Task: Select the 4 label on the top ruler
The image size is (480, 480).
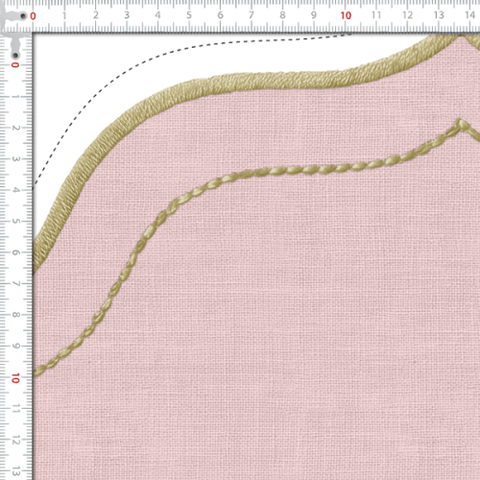Action: pyautogui.click(x=157, y=15)
